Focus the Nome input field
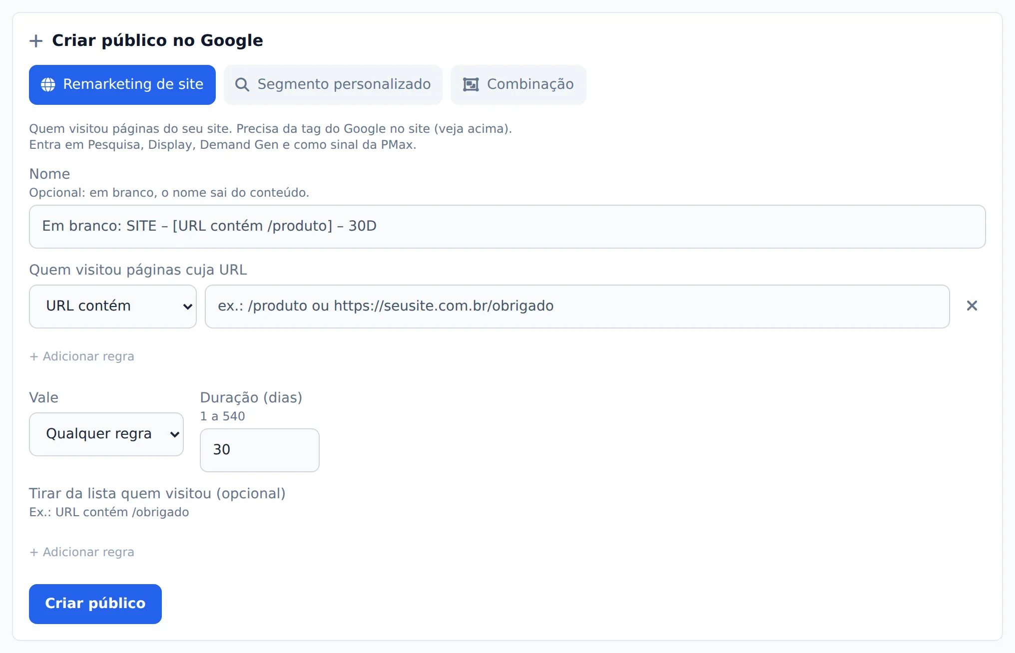The height and width of the screenshot is (653, 1015). click(x=507, y=227)
